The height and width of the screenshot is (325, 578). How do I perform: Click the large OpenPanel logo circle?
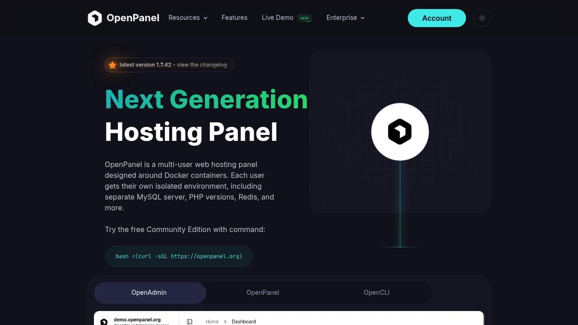pos(400,132)
